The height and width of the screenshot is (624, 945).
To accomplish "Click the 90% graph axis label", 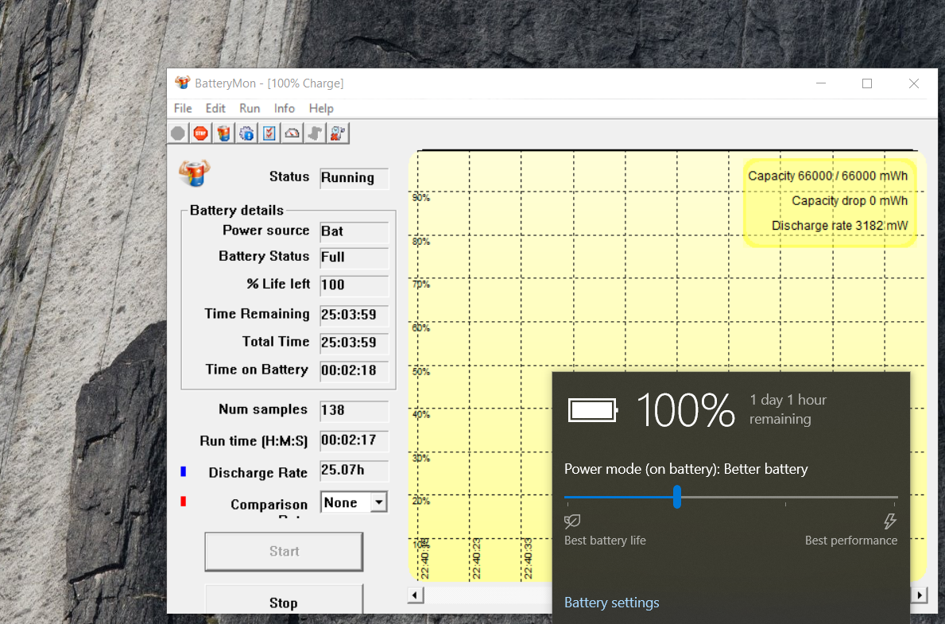I will click(420, 198).
